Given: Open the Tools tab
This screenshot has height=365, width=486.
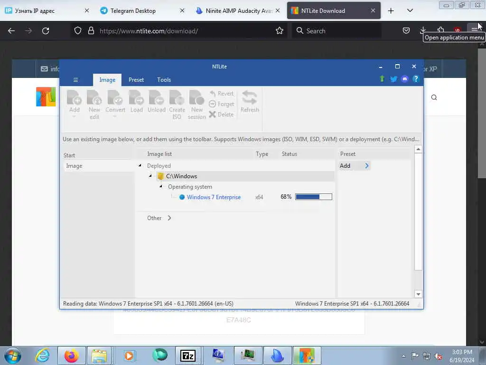Looking at the screenshot, I should (164, 80).
